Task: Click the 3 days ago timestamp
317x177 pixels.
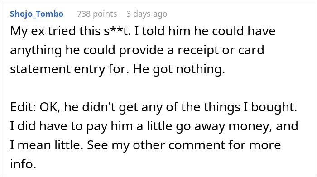Action: (147, 14)
